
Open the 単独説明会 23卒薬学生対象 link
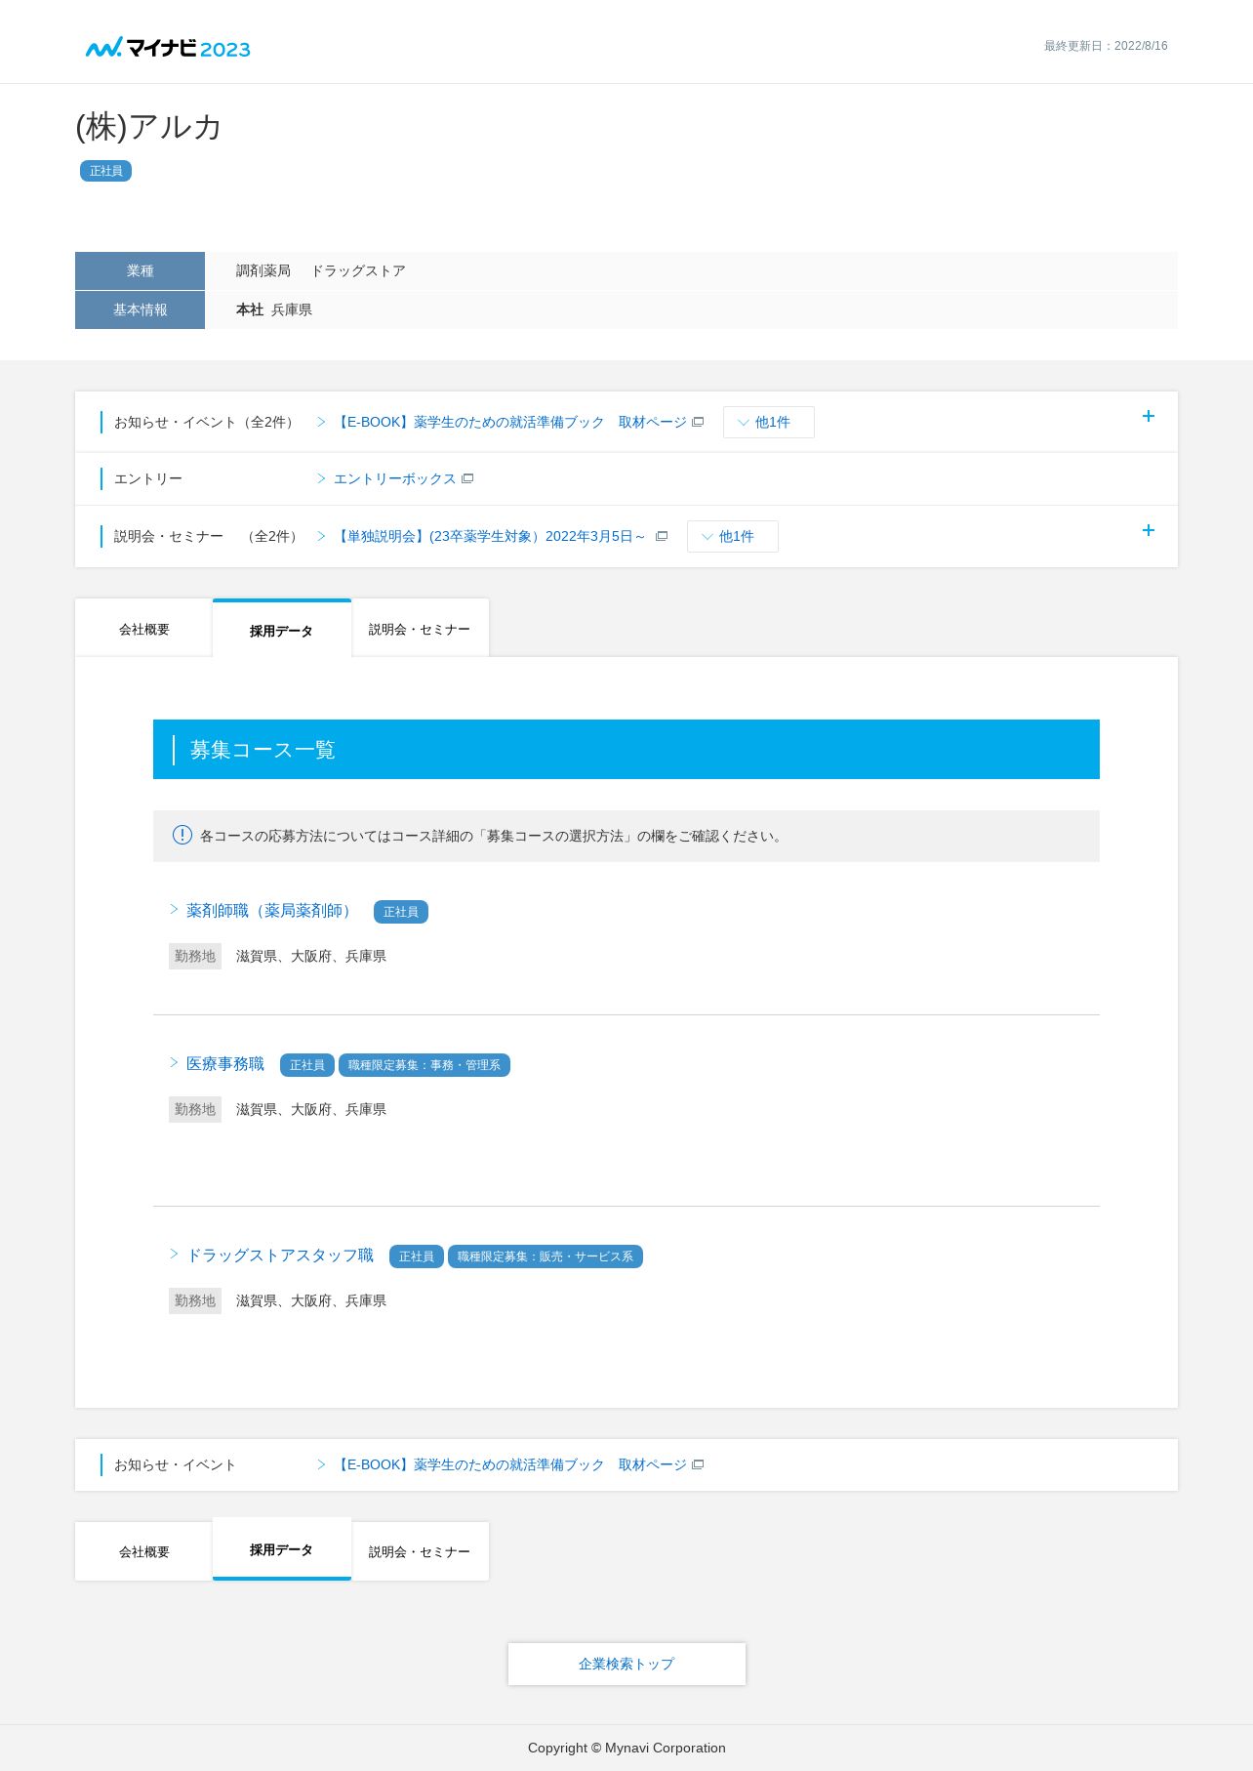coord(490,536)
